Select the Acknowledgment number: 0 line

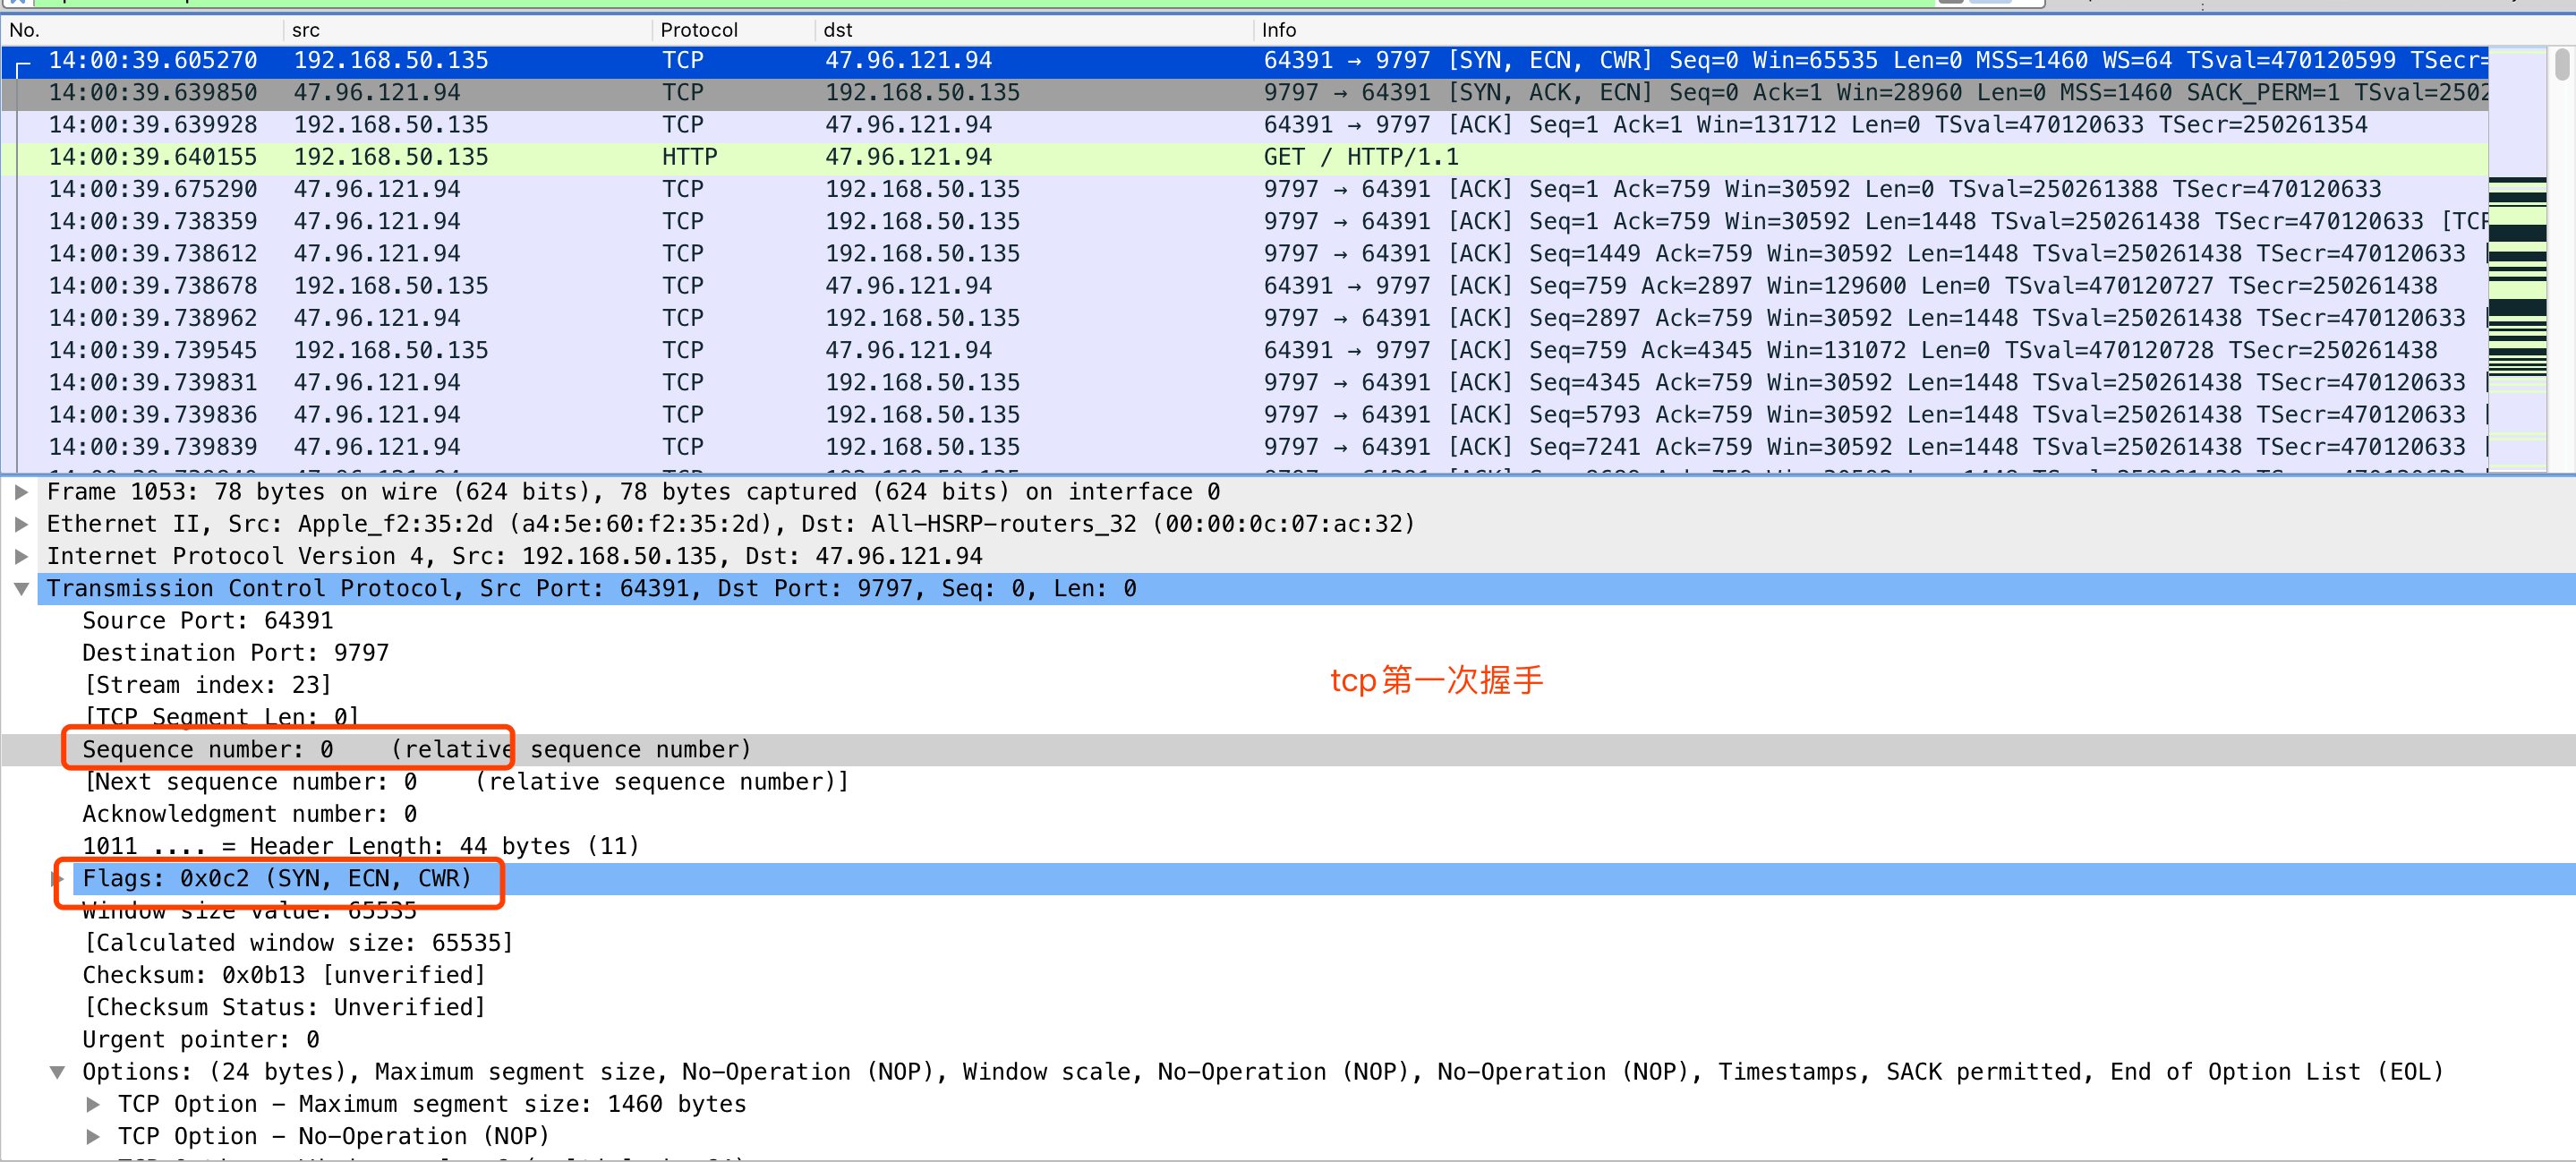click(x=250, y=814)
